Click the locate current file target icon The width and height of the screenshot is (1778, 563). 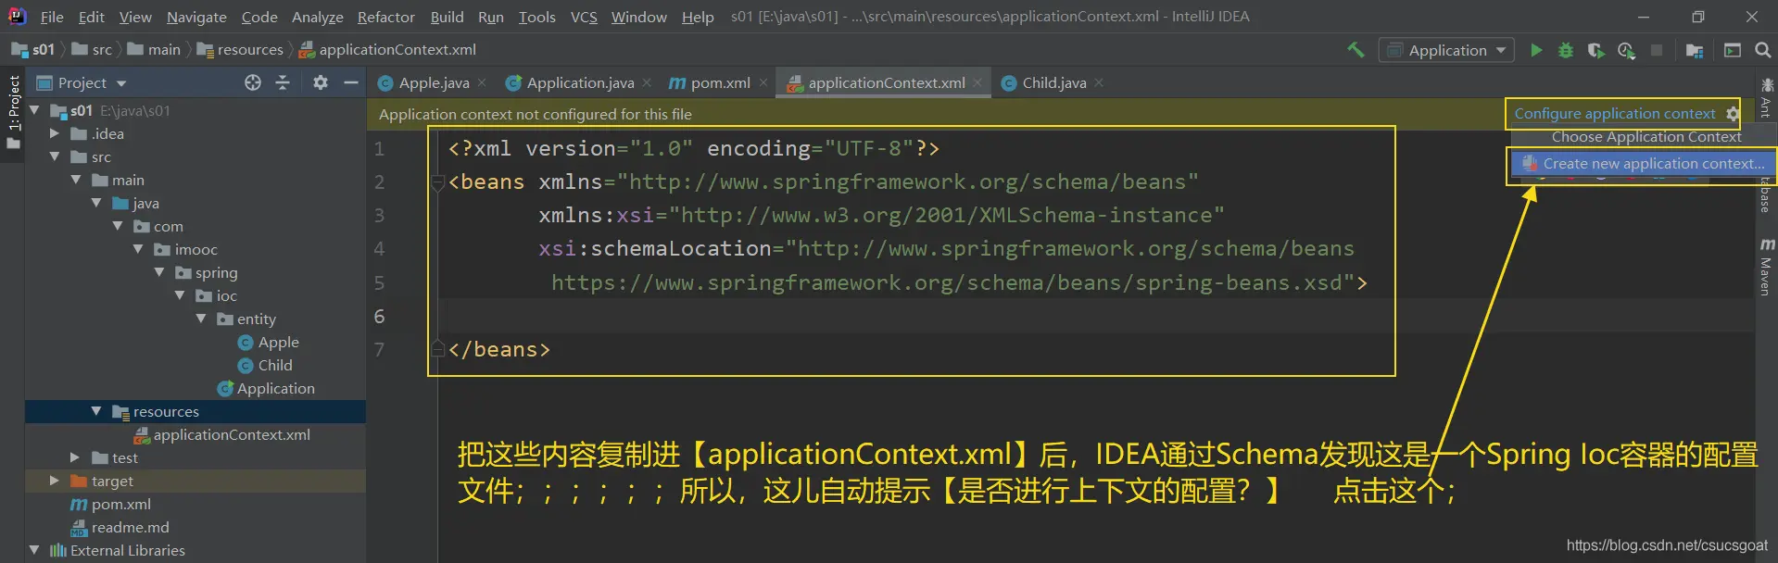click(x=253, y=82)
